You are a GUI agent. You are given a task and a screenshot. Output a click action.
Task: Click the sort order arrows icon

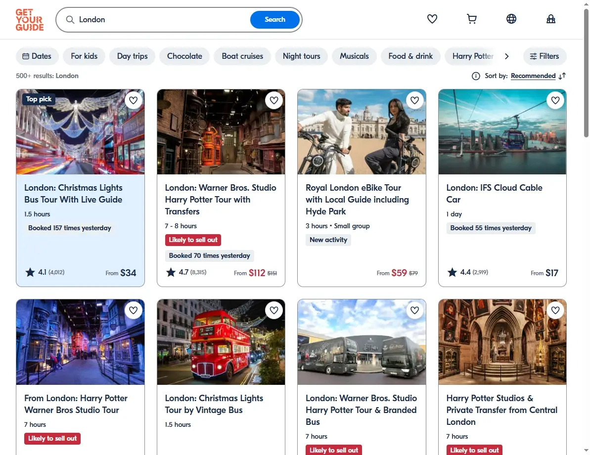point(562,76)
